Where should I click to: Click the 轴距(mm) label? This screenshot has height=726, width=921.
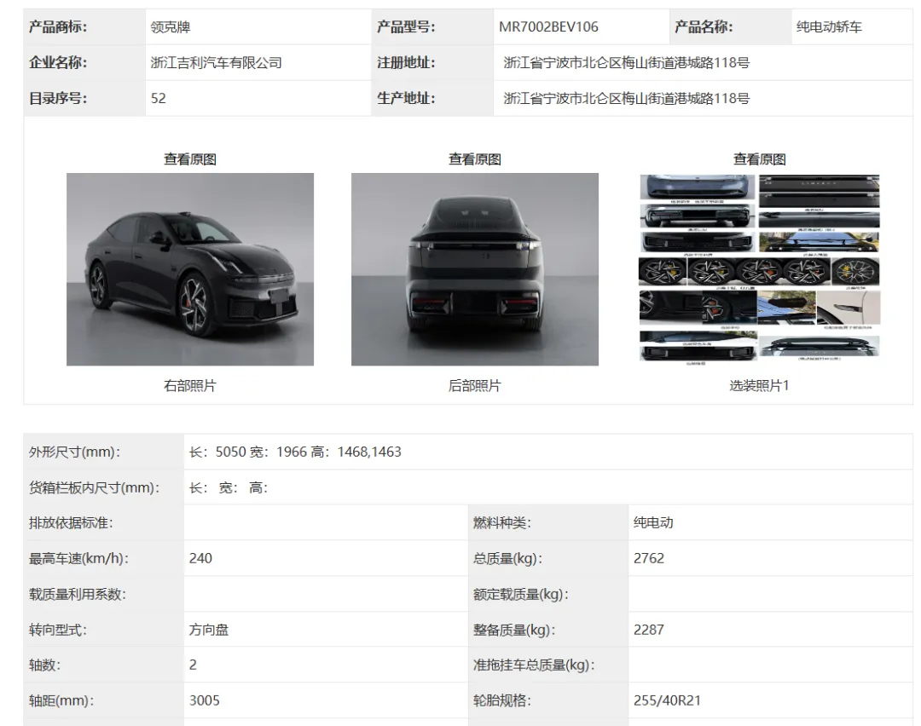(x=61, y=700)
